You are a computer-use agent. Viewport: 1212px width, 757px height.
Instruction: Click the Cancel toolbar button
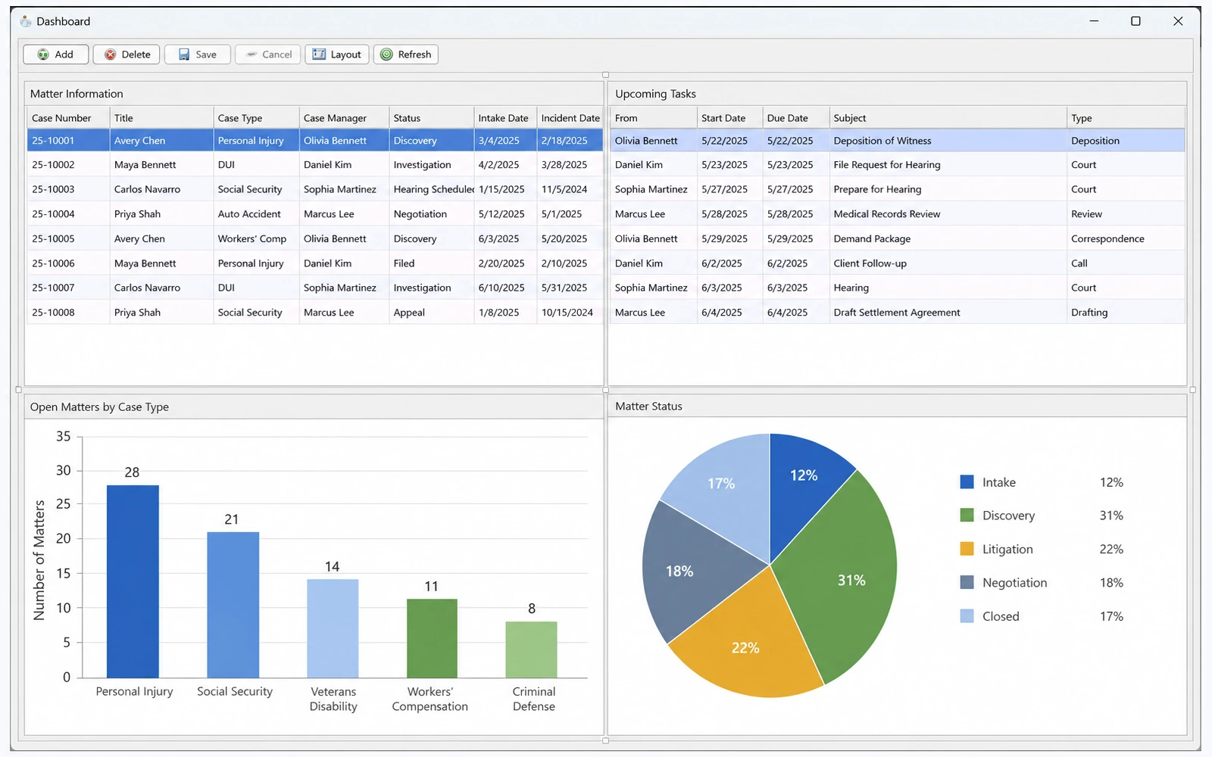pyautogui.click(x=268, y=55)
